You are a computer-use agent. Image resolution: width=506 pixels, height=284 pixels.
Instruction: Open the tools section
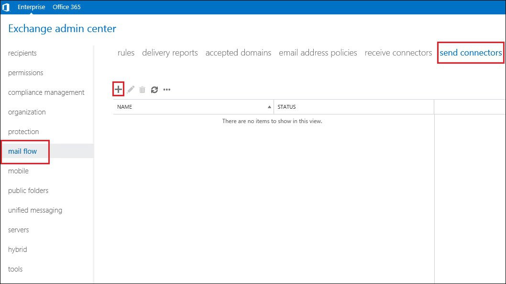coord(15,269)
